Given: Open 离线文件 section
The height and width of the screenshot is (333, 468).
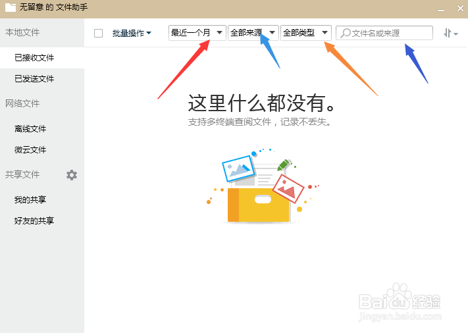Looking at the screenshot, I should 42,129.
